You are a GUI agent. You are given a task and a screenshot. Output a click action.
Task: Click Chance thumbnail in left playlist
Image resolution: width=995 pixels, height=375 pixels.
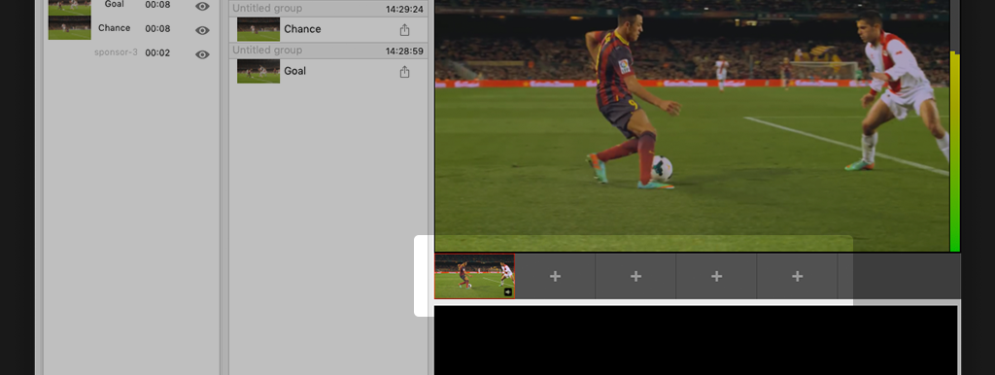pyautogui.click(x=70, y=28)
